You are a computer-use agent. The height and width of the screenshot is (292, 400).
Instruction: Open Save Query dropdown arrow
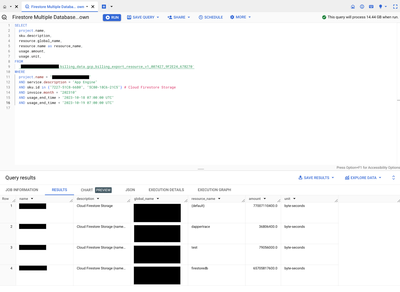pos(158,17)
